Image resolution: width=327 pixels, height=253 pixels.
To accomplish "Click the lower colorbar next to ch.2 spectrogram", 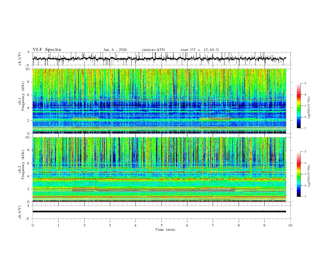I will pyautogui.click(x=299, y=174).
